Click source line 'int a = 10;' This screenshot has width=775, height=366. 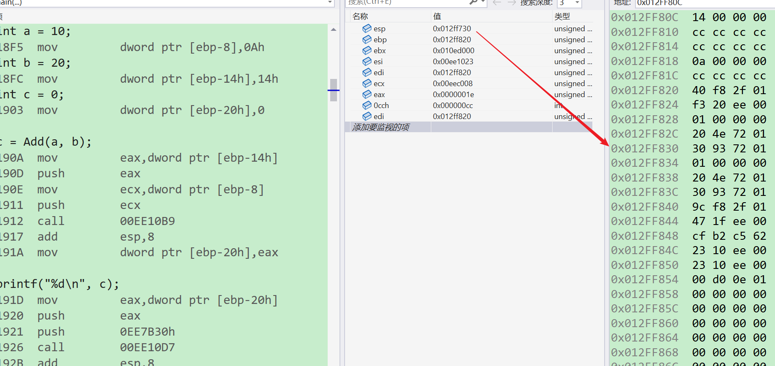tap(35, 31)
